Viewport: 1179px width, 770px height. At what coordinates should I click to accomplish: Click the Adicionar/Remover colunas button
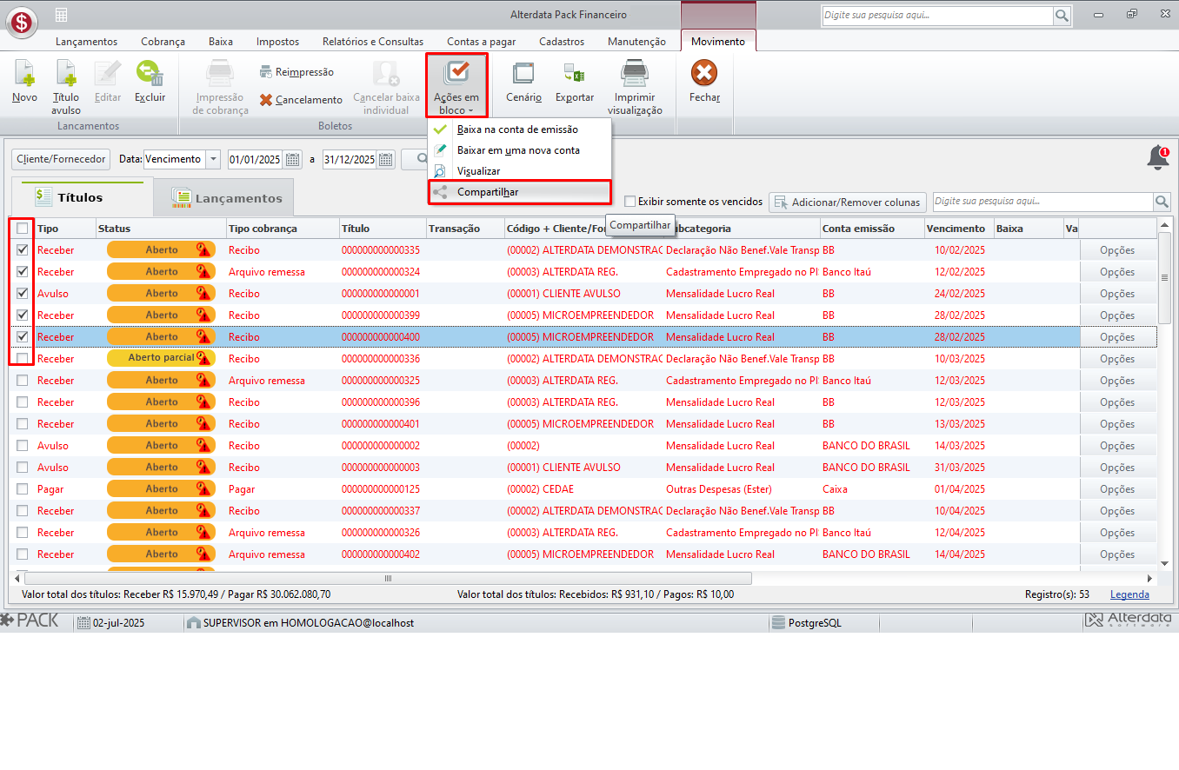[x=848, y=202]
